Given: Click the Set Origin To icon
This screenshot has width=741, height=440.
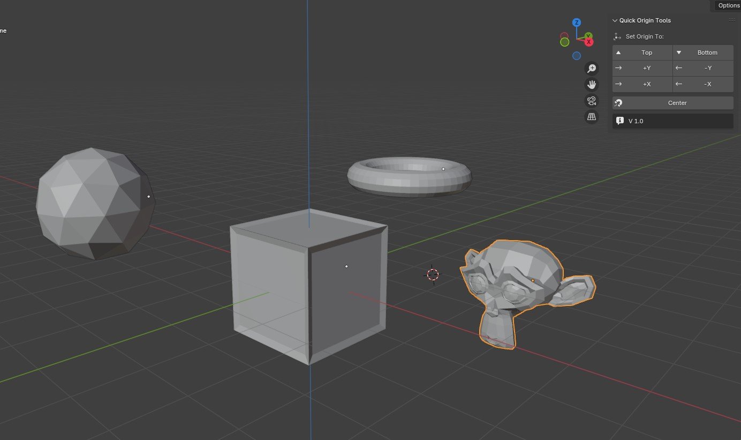Looking at the screenshot, I should tap(616, 36).
